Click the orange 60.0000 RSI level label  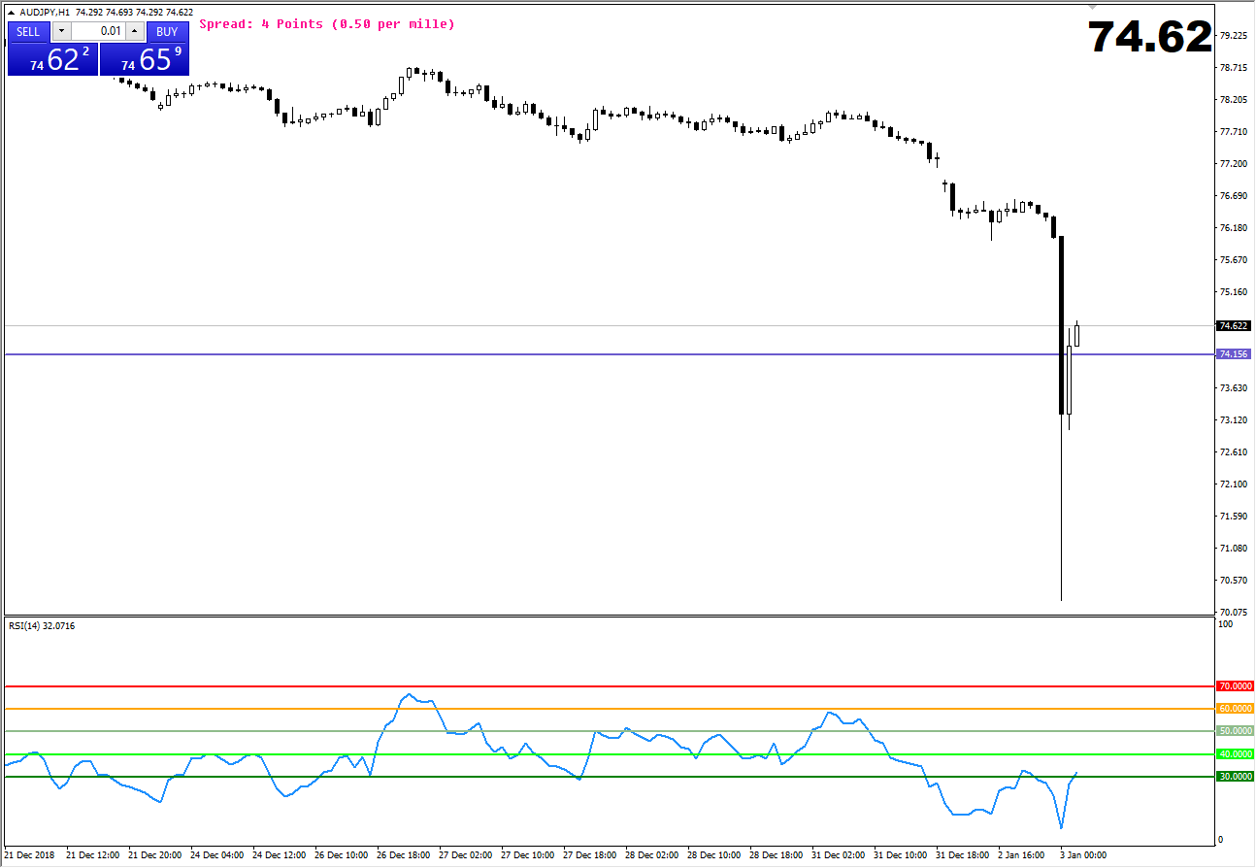[x=1234, y=709]
